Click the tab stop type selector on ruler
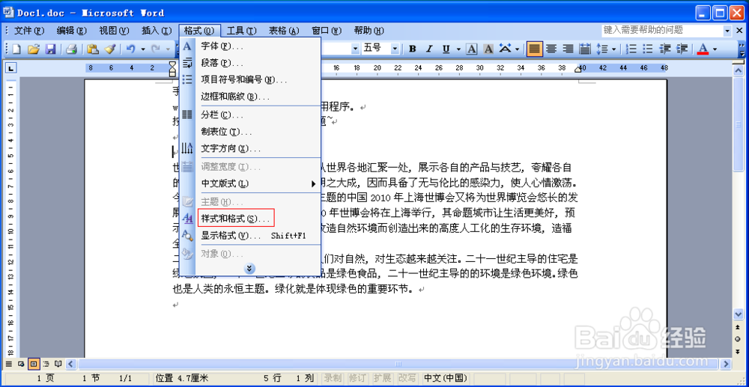This screenshot has height=387, width=749. (11, 68)
